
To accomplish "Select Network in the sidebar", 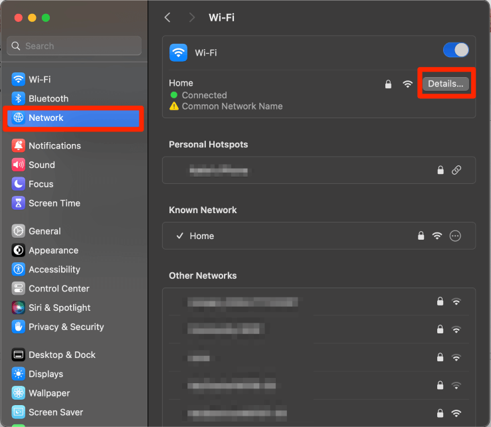I will [x=46, y=118].
